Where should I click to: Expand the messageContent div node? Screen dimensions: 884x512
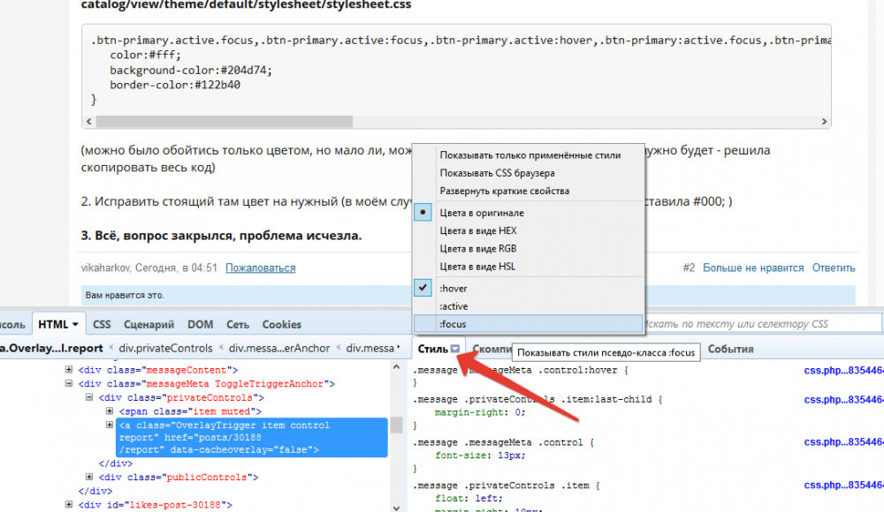[x=69, y=370]
